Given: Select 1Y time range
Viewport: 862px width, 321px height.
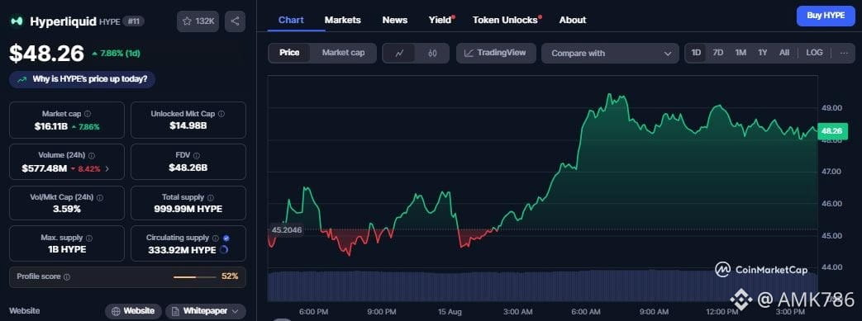Looking at the screenshot, I should coord(763,53).
